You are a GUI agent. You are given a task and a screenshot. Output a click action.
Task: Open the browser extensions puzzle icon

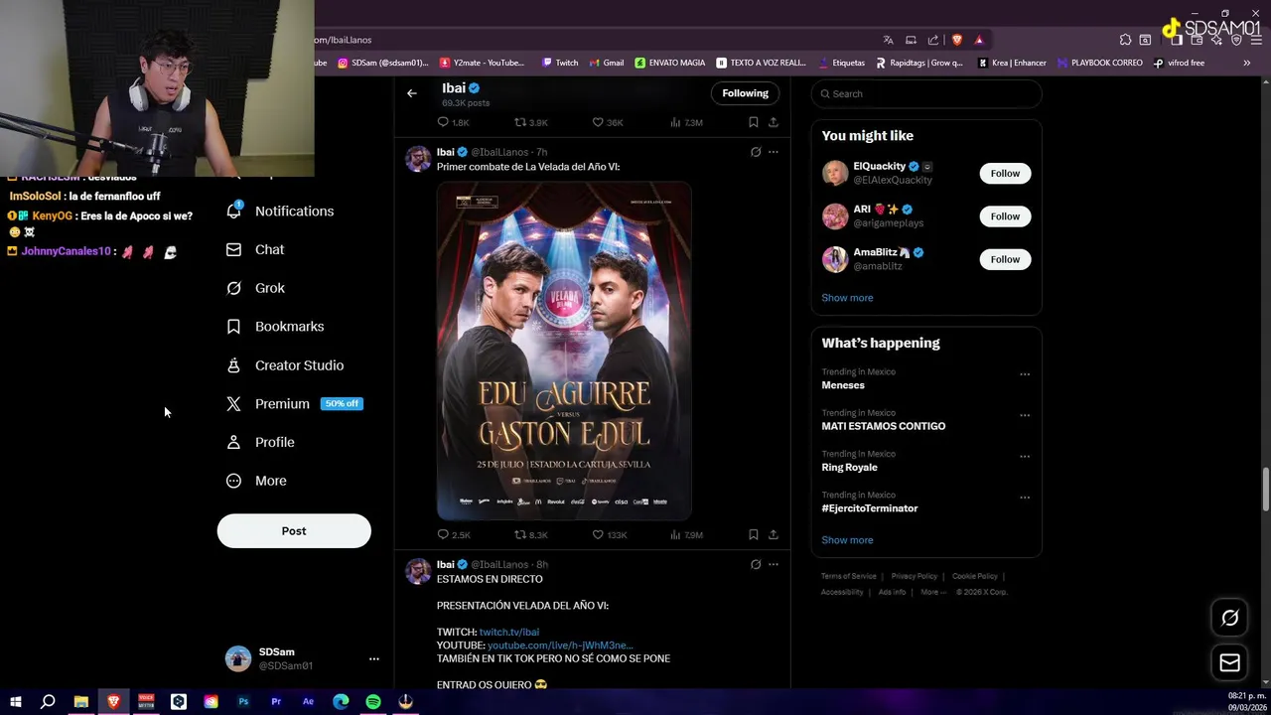click(x=1125, y=40)
